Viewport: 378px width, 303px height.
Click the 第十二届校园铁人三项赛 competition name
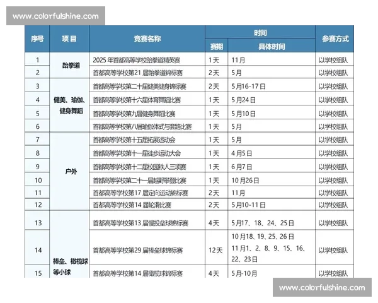140,167
